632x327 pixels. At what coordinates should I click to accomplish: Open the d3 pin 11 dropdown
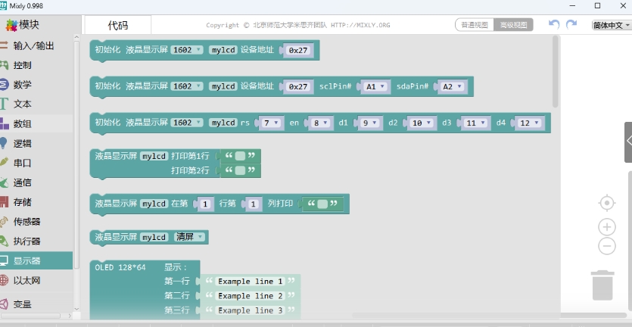click(475, 123)
